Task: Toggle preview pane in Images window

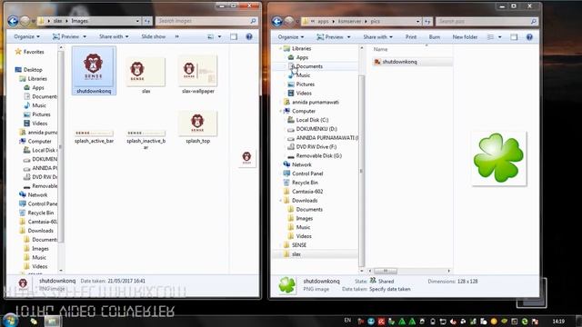Action: click(234, 36)
